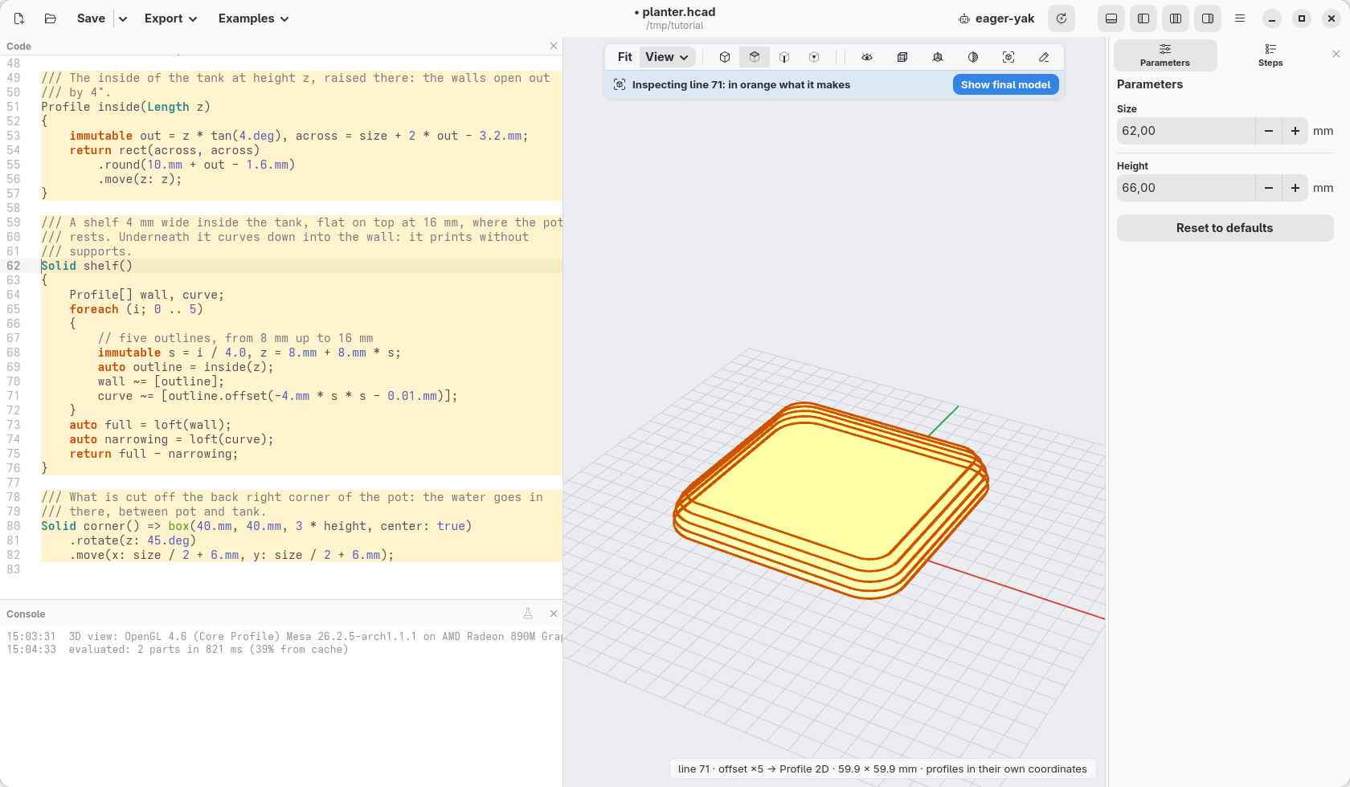Enable the wireframe box display icon
Screen dimensions: 1350x787
point(902,57)
